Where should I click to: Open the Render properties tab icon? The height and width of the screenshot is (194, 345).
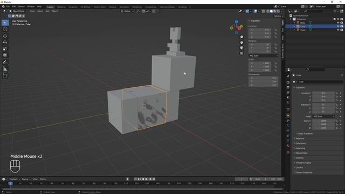(288, 82)
